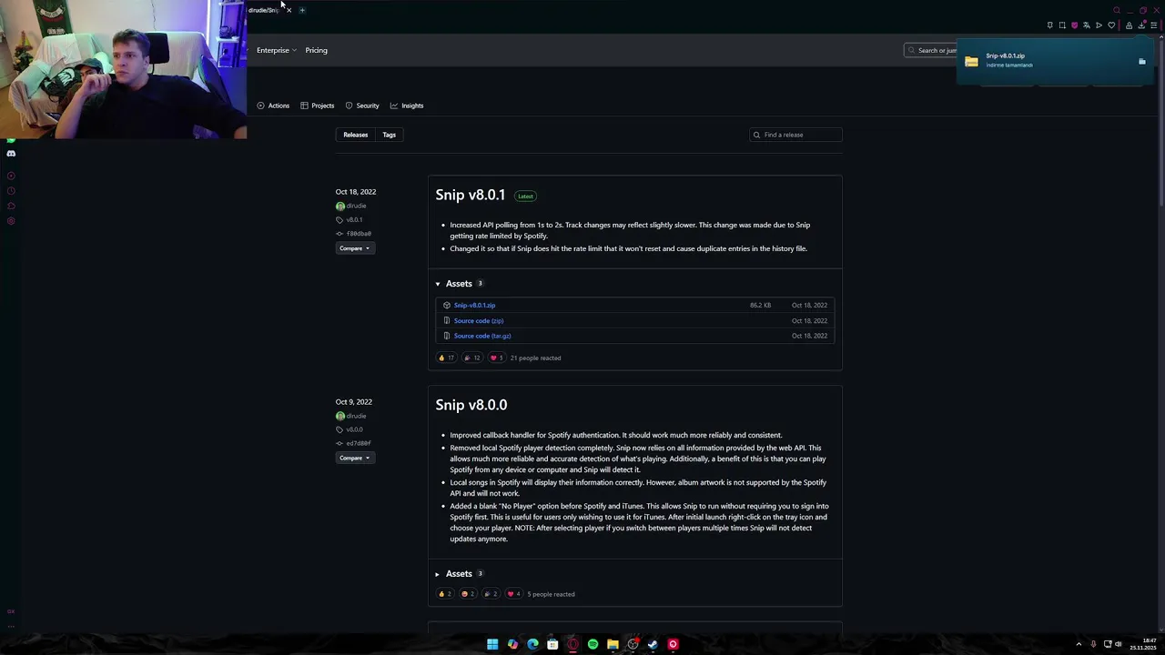Switch to the Actions tab

click(x=273, y=106)
